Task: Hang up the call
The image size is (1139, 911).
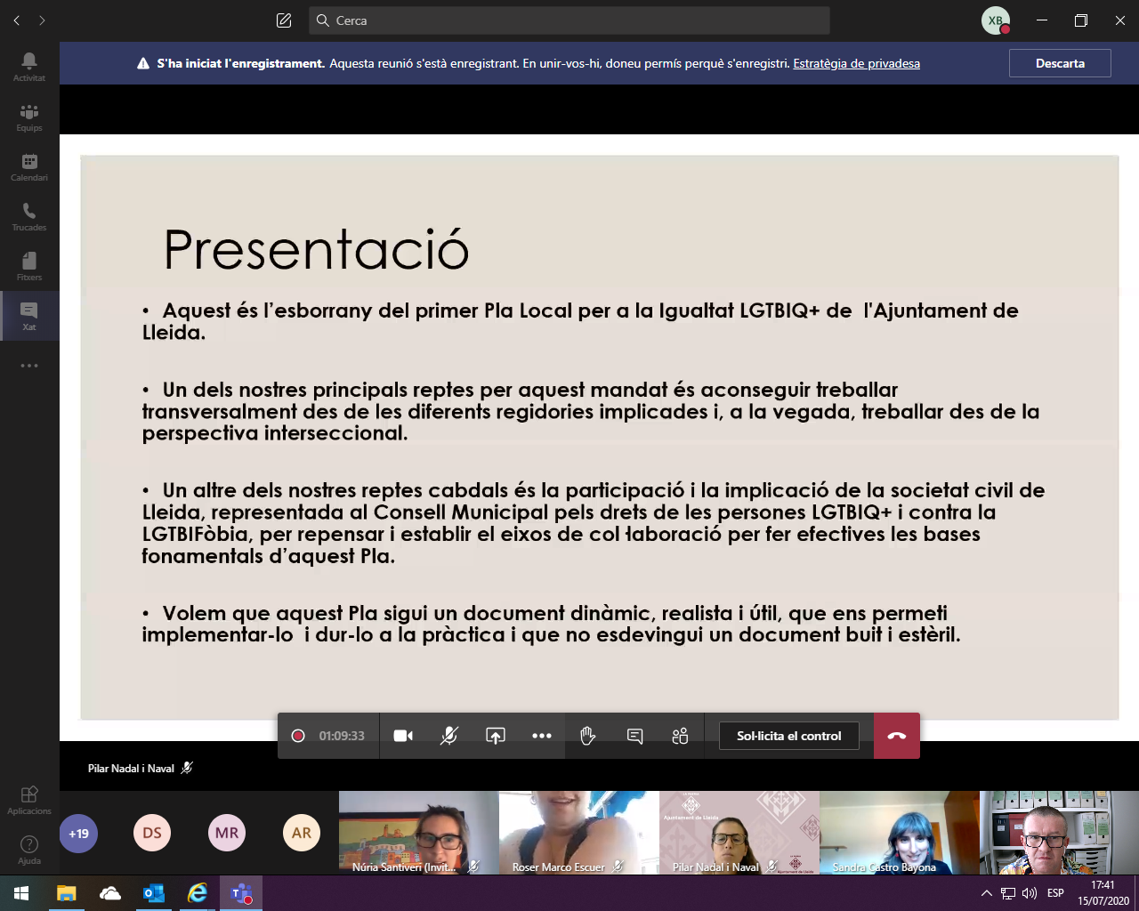Action: (x=897, y=736)
